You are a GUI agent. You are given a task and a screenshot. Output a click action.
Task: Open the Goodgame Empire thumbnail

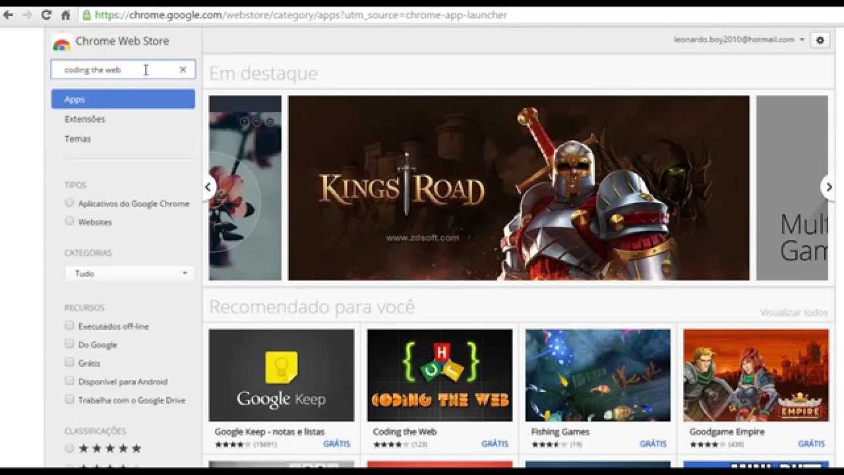756,375
